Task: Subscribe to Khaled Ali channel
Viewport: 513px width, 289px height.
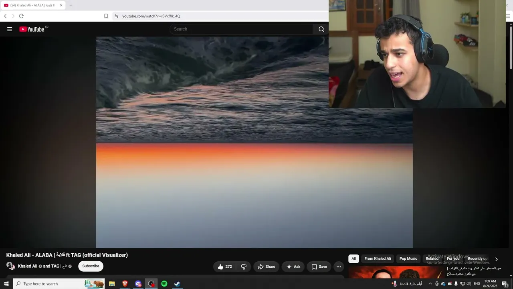Action: click(x=91, y=266)
